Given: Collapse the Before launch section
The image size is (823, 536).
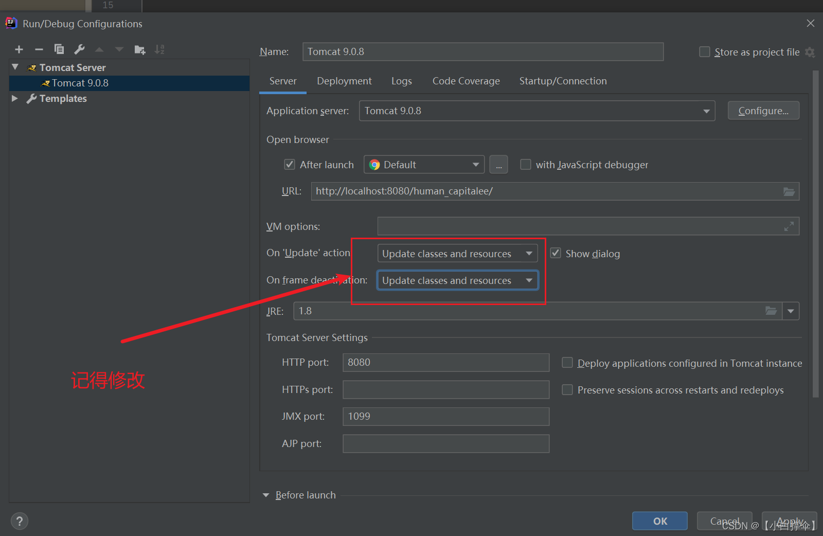Looking at the screenshot, I should 266,495.
